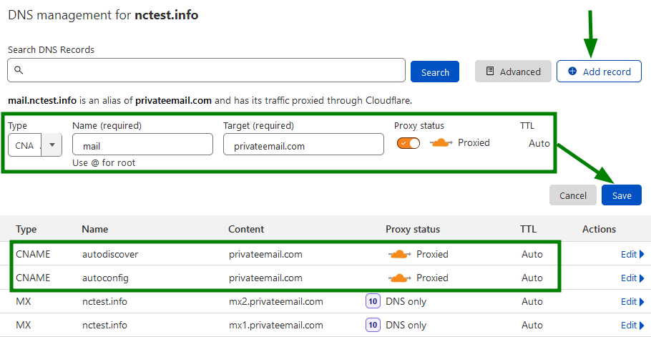Expand Edit for mx2.privateemail.com record

pyautogui.click(x=632, y=302)
